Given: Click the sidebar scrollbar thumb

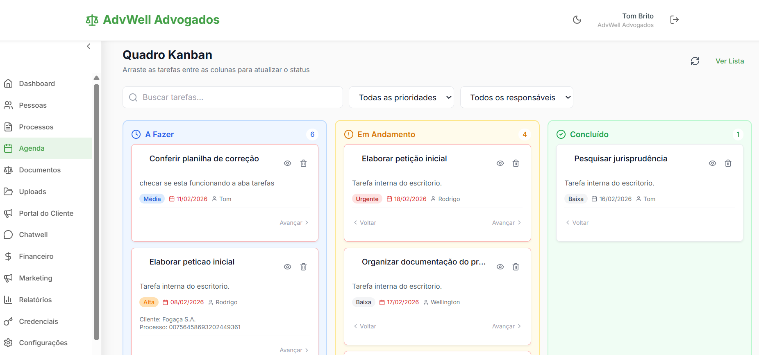Looking at the screenshot, I should (97, 212).
